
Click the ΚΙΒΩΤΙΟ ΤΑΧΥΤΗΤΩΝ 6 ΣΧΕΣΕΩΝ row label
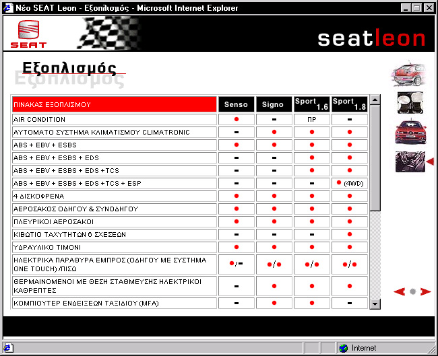[x=115, y=235]
